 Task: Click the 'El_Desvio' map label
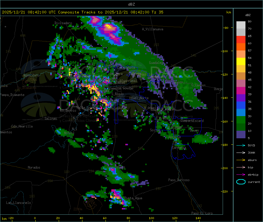[68, 111]
